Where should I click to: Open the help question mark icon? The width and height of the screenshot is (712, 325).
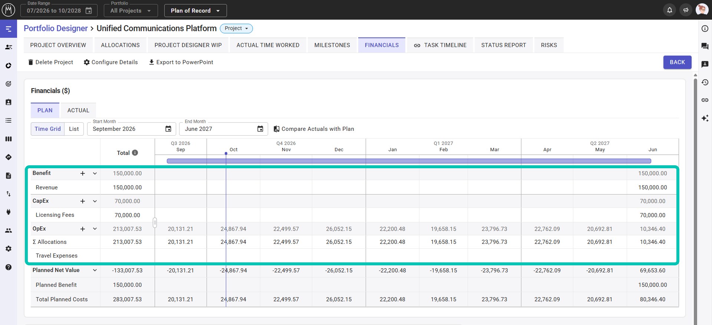click(9, 267)
